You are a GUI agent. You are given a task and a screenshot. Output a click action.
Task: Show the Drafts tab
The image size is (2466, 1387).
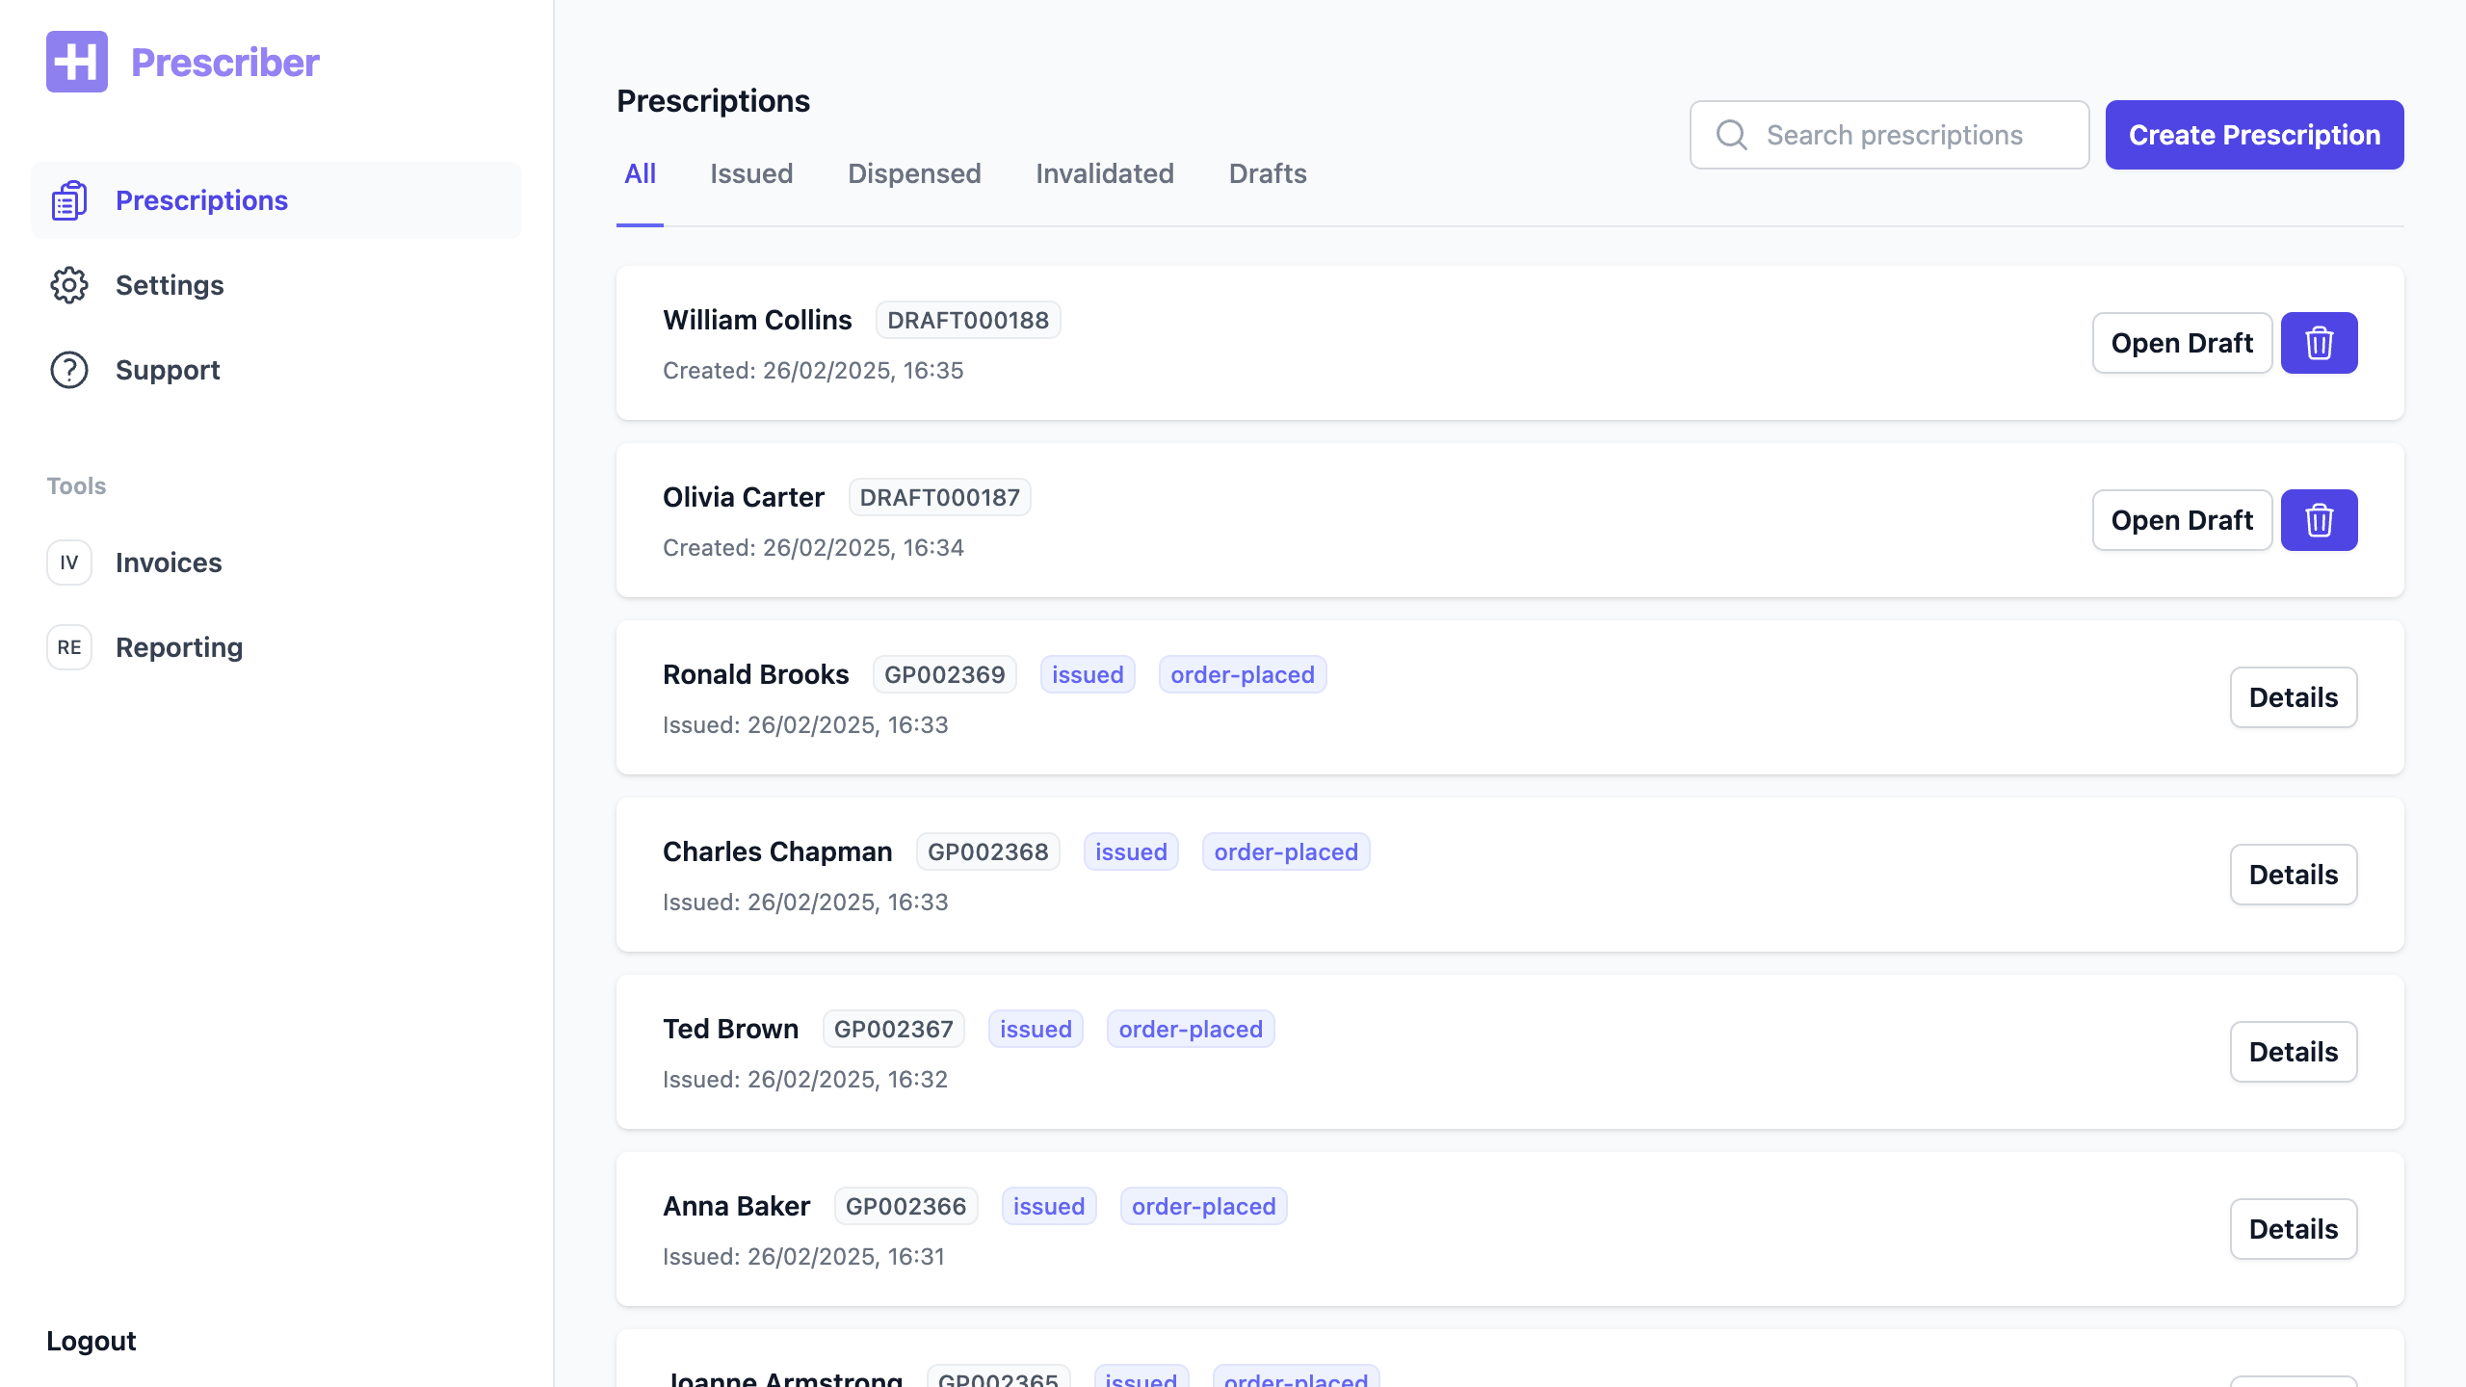pyautogui.click(x=1268, y=173)
